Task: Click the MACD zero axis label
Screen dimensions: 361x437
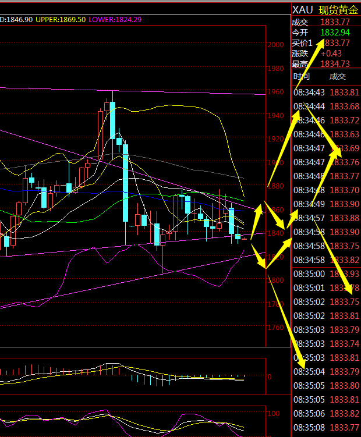Action: tap(269, 376)
